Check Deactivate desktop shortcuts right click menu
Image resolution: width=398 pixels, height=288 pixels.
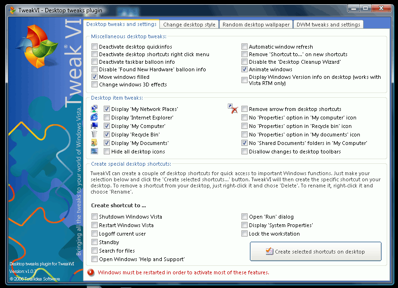click(94, 54)
